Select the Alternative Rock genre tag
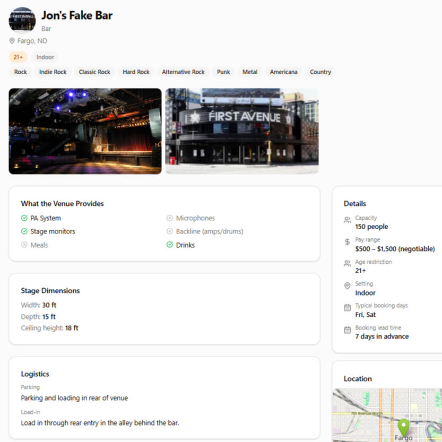 point(183,72)
